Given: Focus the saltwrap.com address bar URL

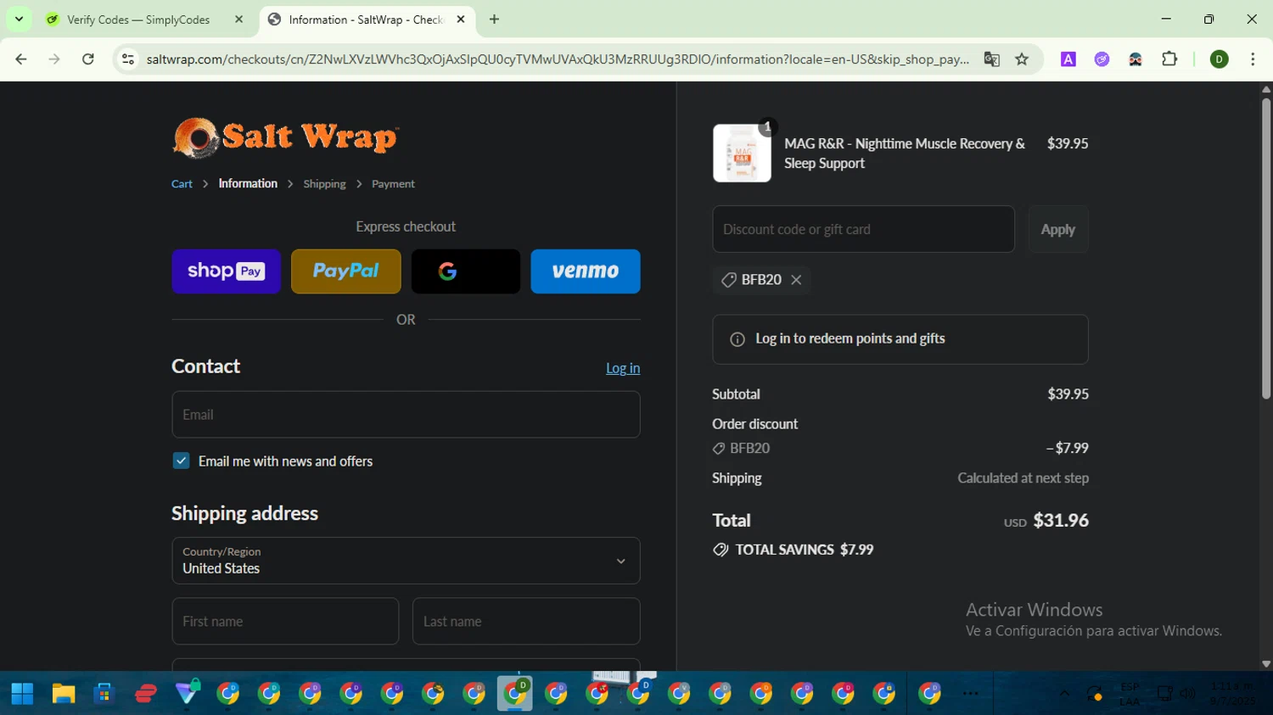Looking at the screenshot, I should coord(558,59).
